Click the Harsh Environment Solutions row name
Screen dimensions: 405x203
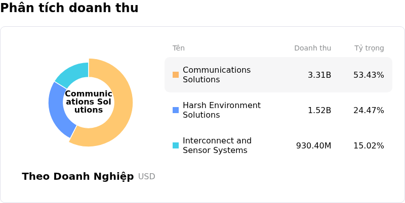pos(221,110)
